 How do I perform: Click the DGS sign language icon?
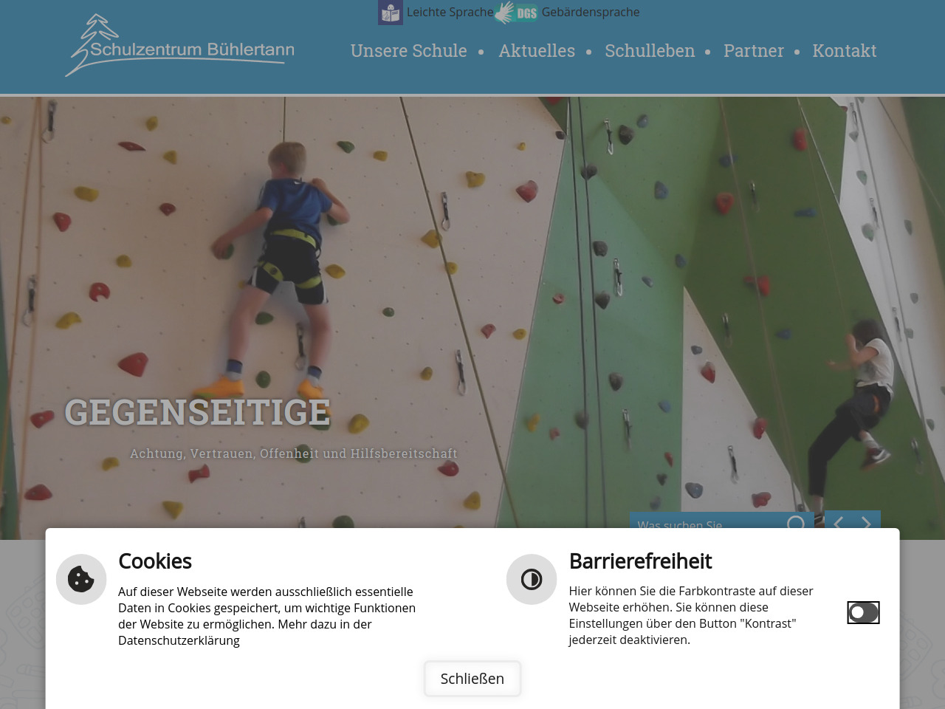click(x=516, y=13)
